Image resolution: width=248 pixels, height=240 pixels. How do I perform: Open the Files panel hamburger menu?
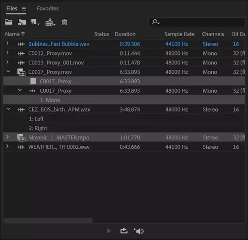coord(24,8)
